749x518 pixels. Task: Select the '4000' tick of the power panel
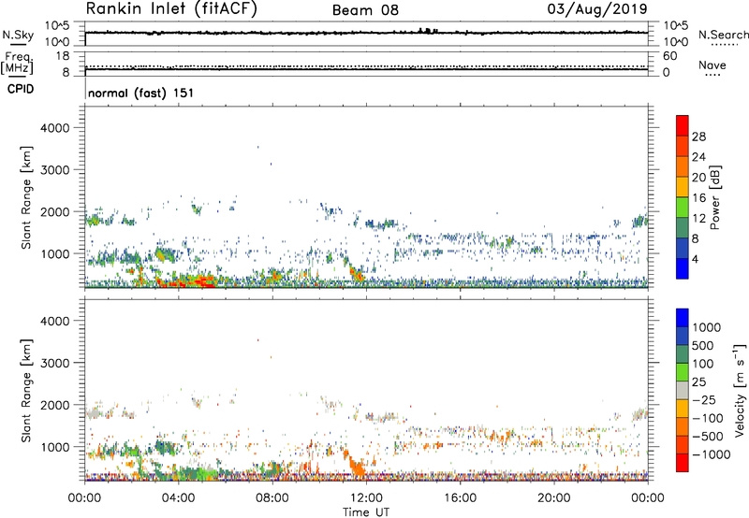tap(54, 128)
